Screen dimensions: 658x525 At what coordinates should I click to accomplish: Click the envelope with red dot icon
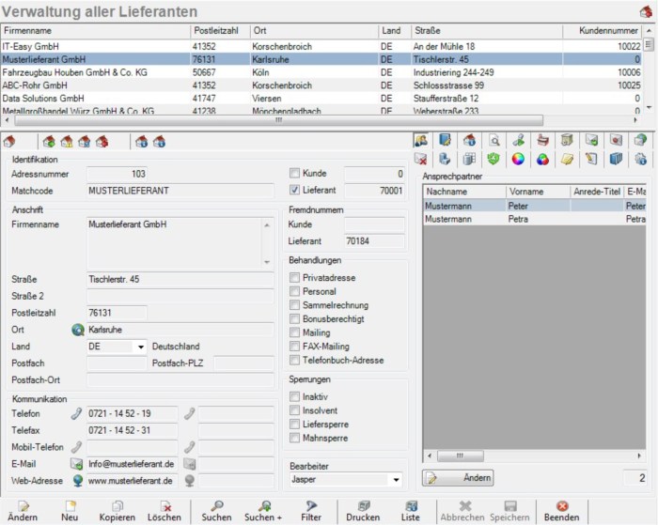(x=616, y=141)
